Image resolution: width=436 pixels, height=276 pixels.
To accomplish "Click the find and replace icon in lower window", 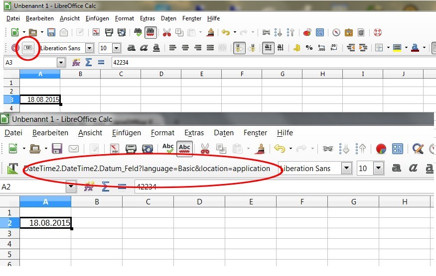I will [x=418, y=149].
